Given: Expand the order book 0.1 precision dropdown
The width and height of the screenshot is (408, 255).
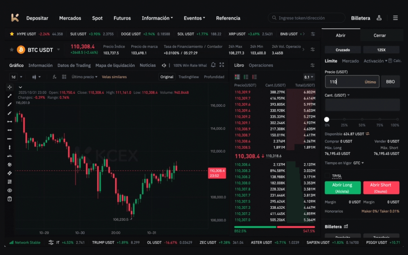Looking at the screenshot, I should tap(308, 77).
